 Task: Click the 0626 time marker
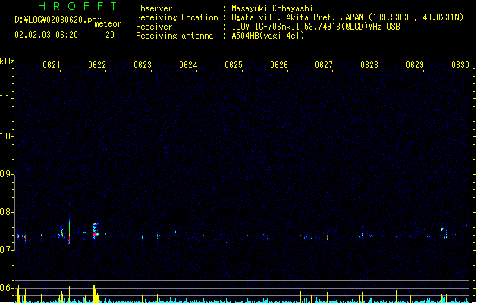tap(279, 65)
